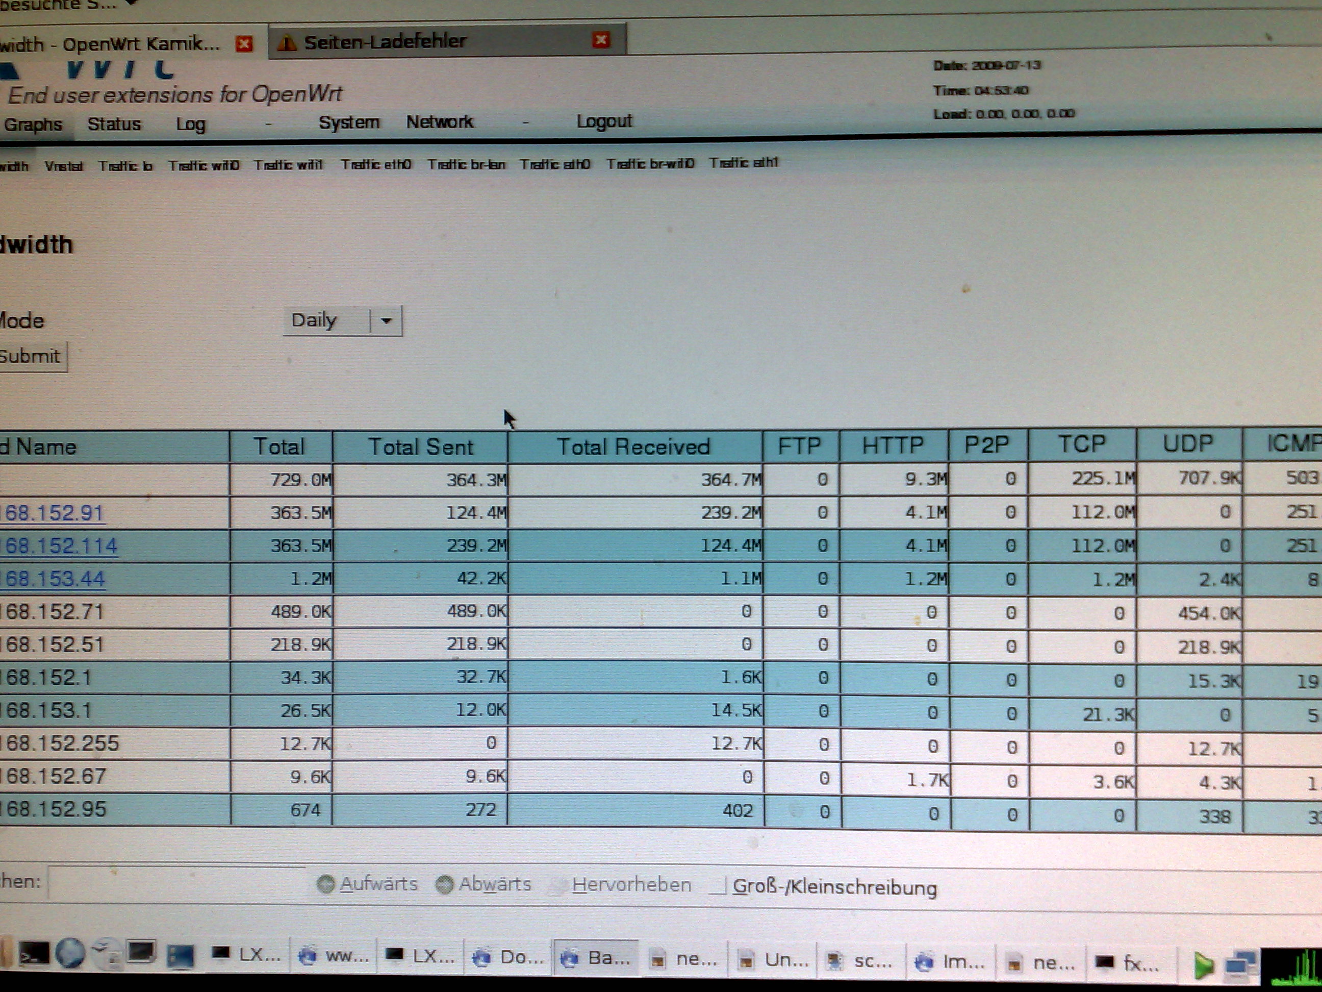This screenshot has width=1322, height=992.
Task: Close the Seiten-Ladefehler tab with red X
Action: (601, 39)
